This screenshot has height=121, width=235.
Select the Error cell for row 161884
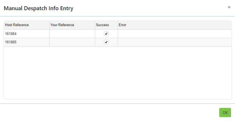pyautogui.click(x=175, y=34)
